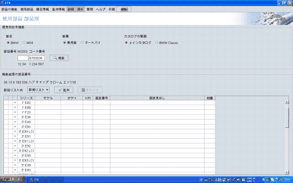Image resolution: width=293 pixels, height=183 pixels.
Task: Expand the 1' E82 series row
Action: [x=15, y=102]
